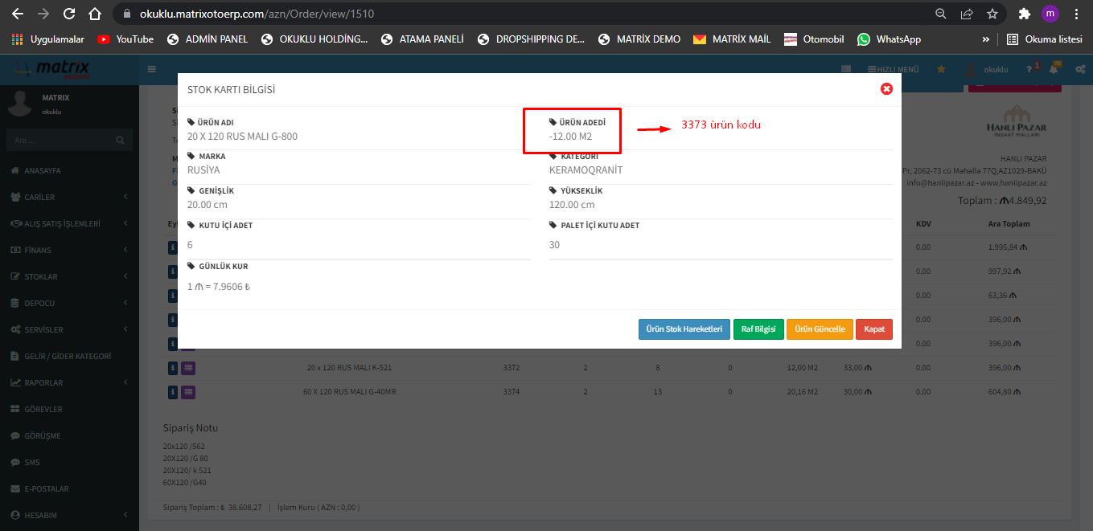Open the settings gears icon
Image resolution: width=1093 pixels, height=531 pixels.
pos(1081,70)
